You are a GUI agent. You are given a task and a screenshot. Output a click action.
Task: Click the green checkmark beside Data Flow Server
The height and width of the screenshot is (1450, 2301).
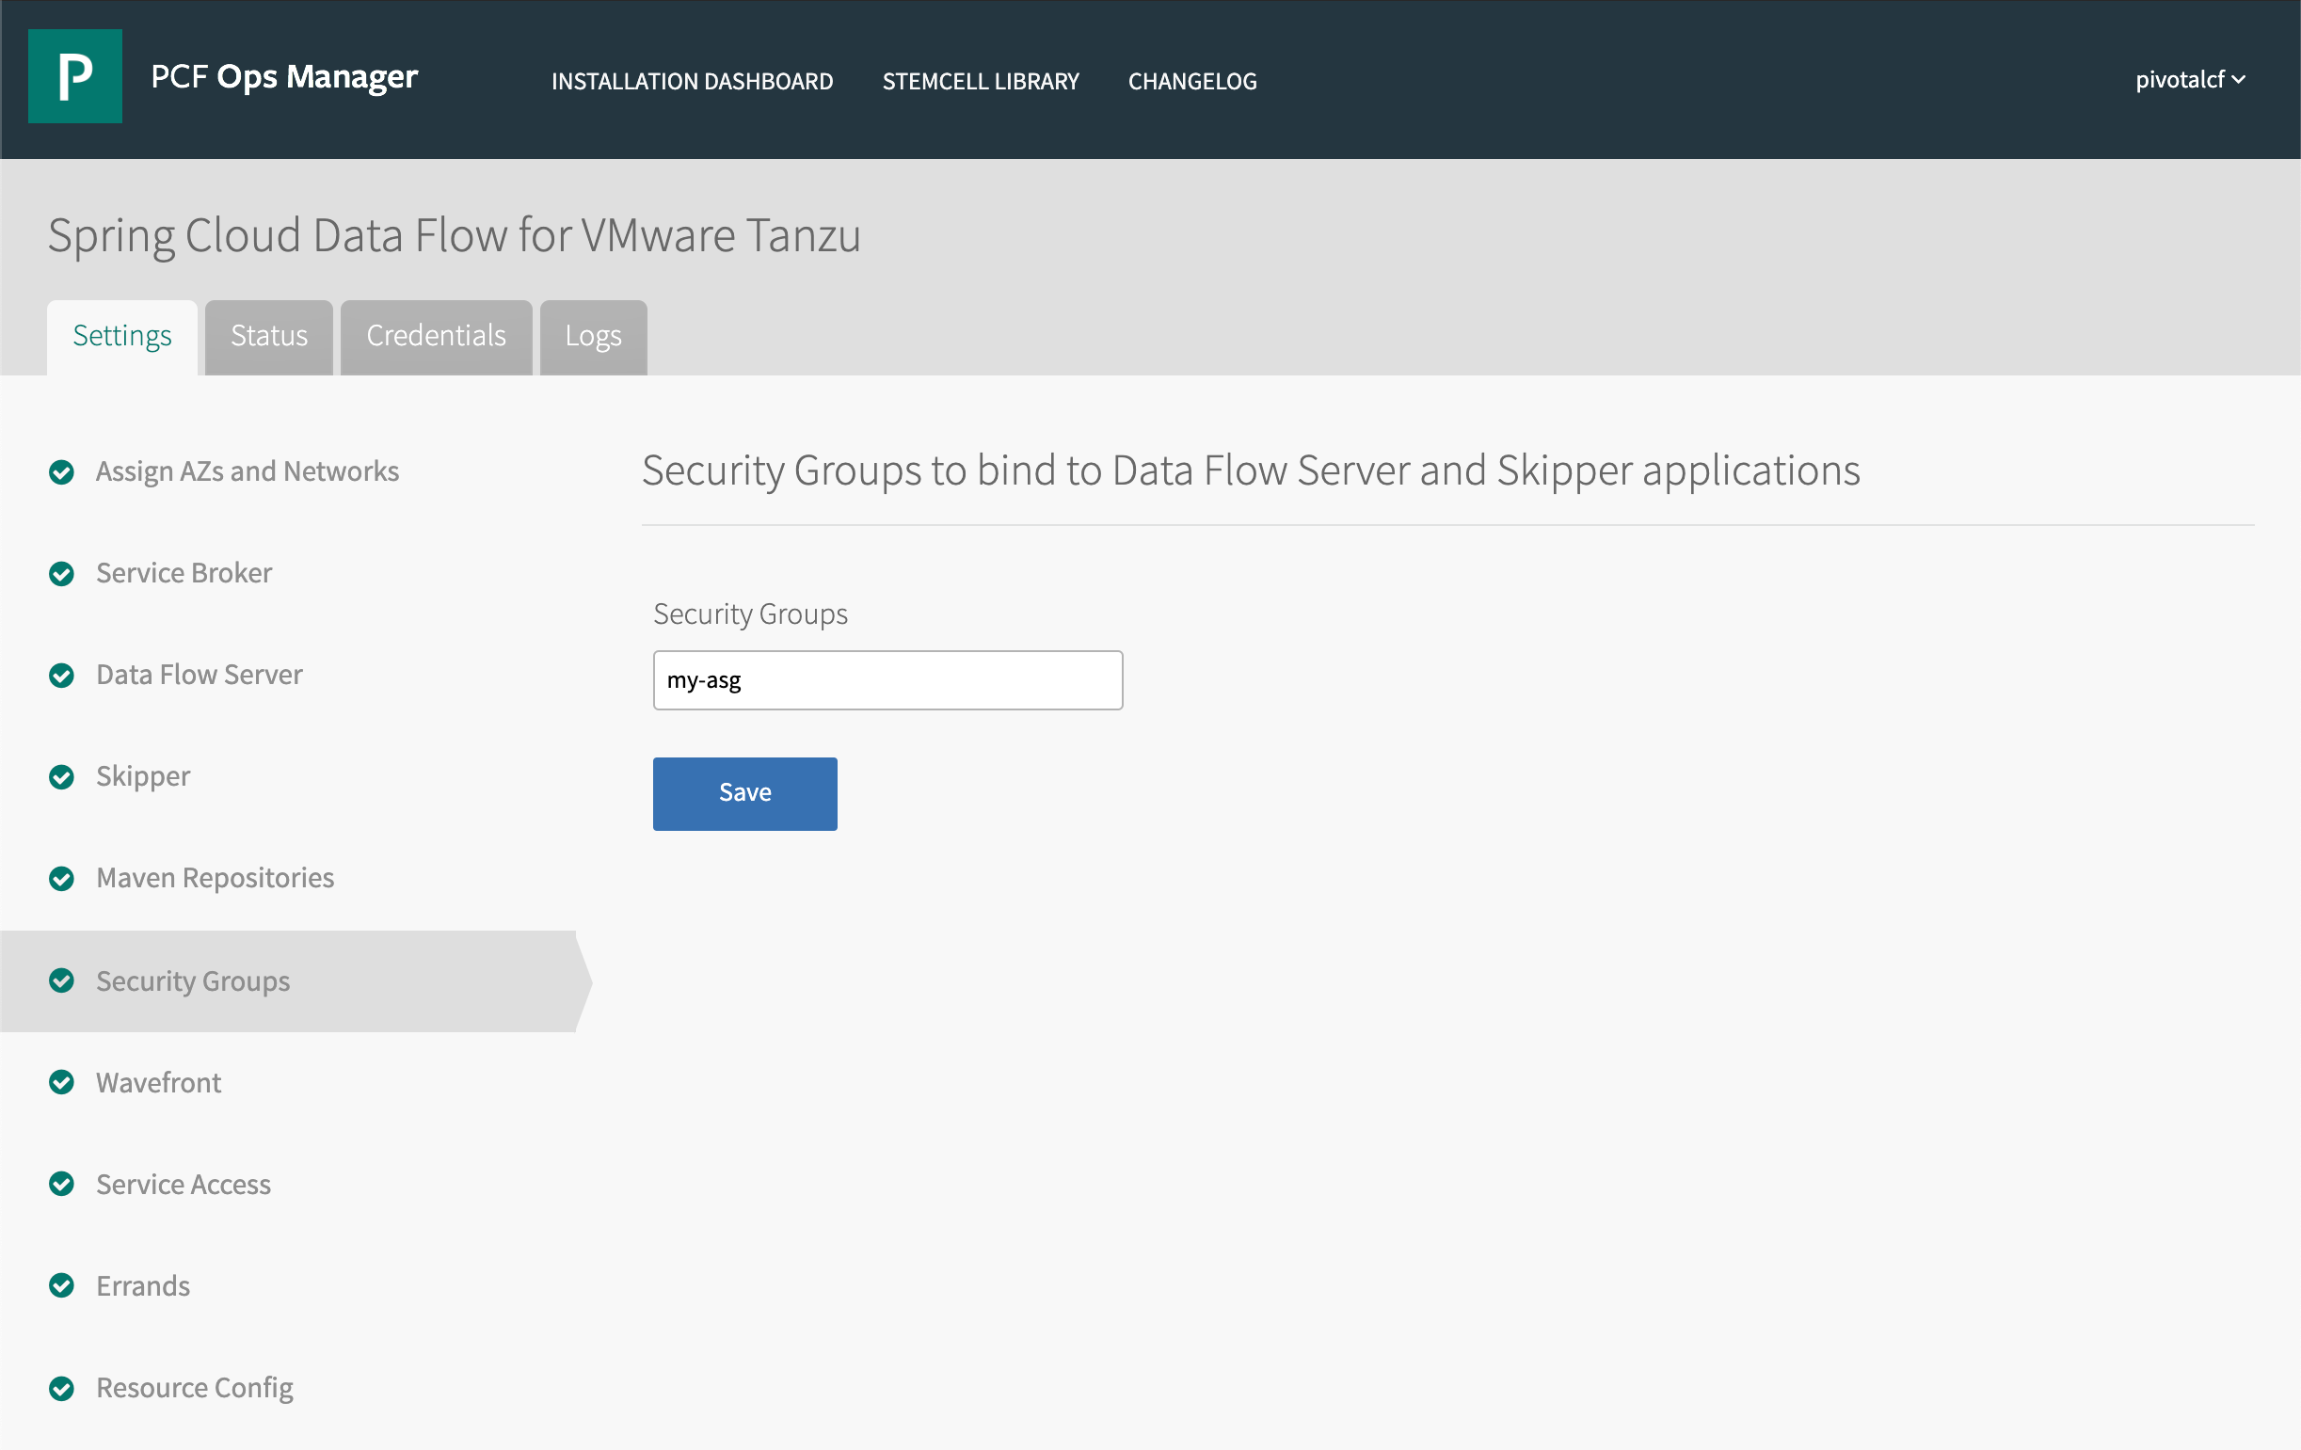(62, 676)
